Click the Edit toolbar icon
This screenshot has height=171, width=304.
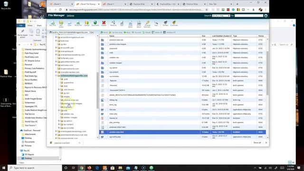122,23
